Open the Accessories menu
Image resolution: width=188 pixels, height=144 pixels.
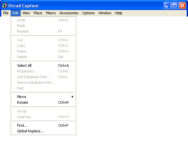pos(69,13)
